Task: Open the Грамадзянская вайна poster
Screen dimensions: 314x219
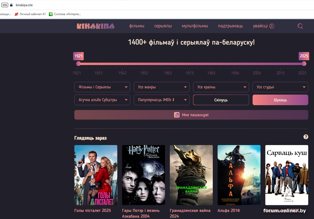Action: [191, 175]
